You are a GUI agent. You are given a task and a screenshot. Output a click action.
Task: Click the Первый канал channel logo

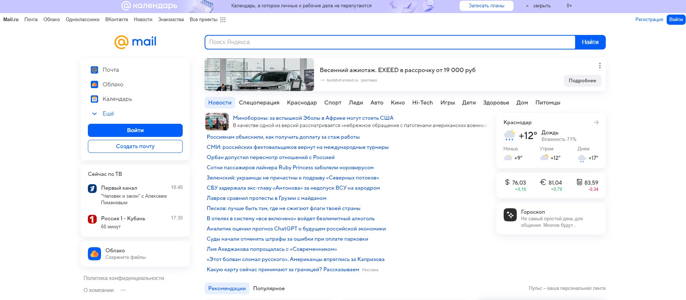point(92,189)
